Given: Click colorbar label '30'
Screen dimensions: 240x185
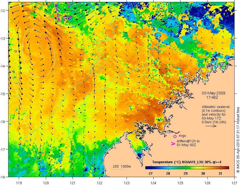Looking at the screenshot, I should [x=203, y=173].
